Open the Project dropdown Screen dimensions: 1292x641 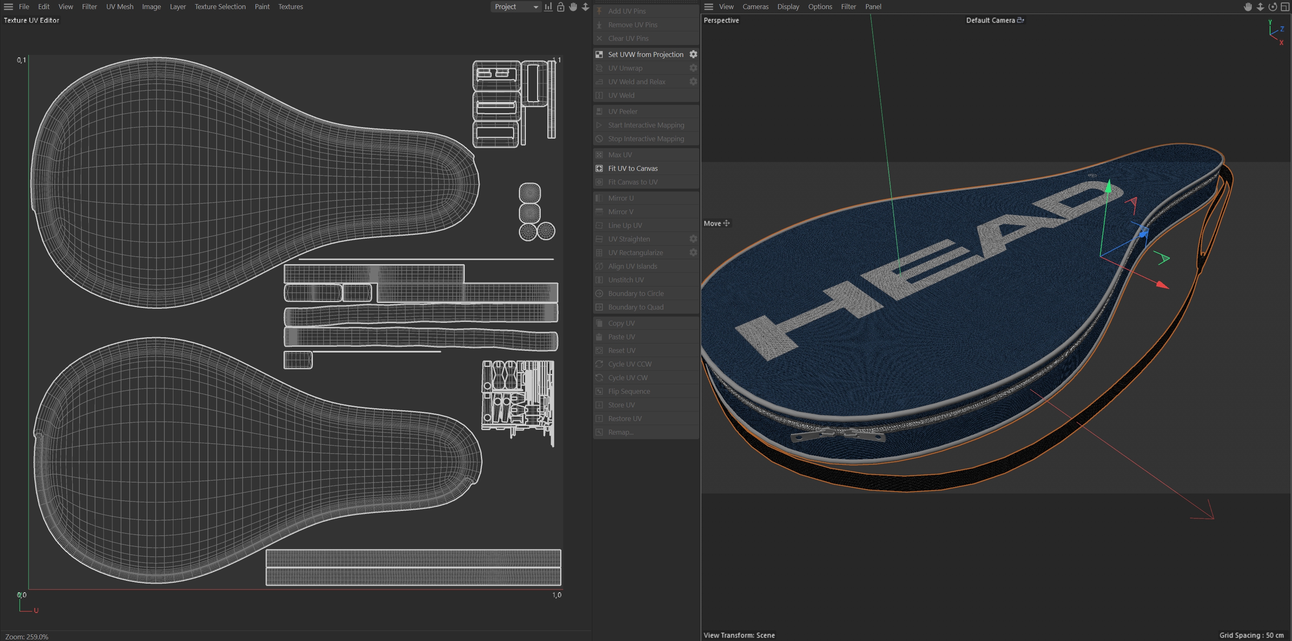[x=515, y=7]
